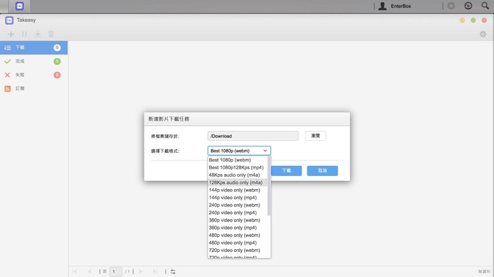Choose 240p video only (webm)
494x277 pixels.
[x=237, y=205]
